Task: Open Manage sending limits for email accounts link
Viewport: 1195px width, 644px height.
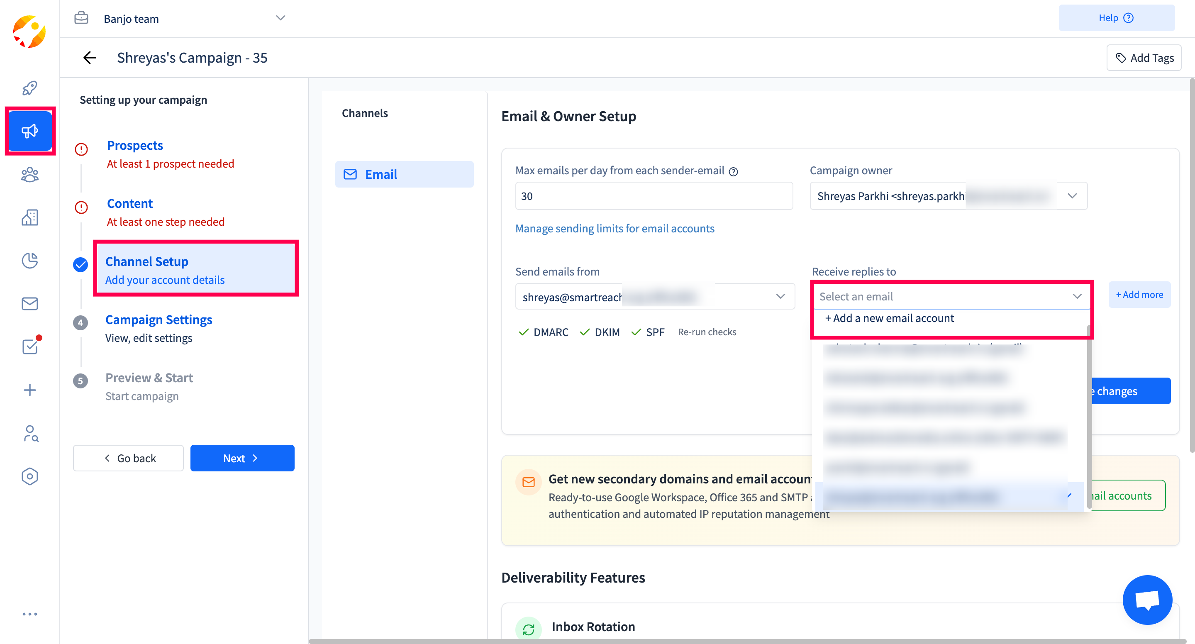Action: pos(614,229)
